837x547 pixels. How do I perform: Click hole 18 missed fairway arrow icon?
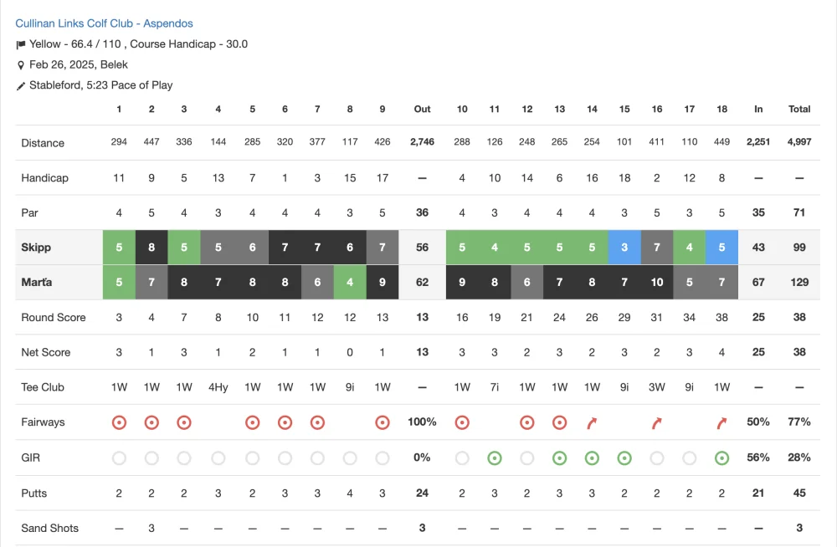tap(721, 422)
